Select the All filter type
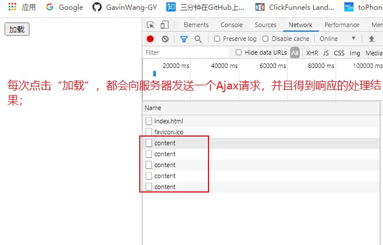Screen dimensions: 383x245 click(x=295, y=52)
